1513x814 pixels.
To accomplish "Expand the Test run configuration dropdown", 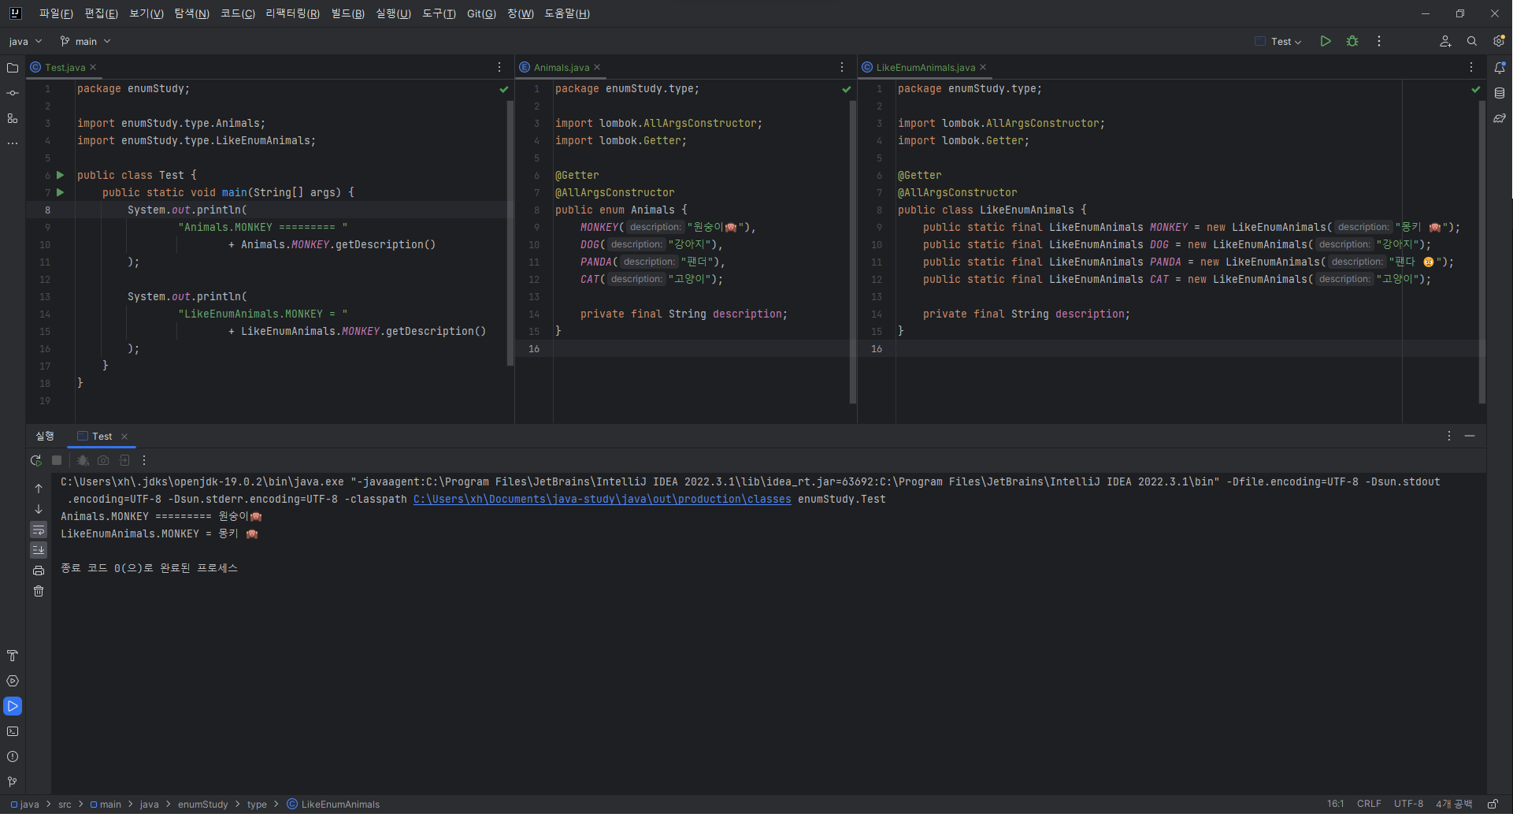I will click(1278, 41).
